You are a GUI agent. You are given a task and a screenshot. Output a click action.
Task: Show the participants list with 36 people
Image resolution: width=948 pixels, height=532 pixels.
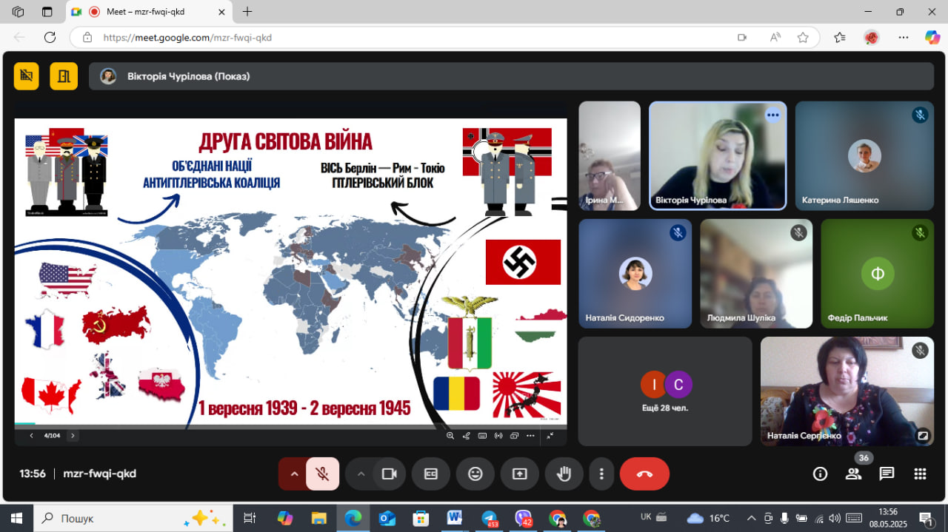(854, 474)
